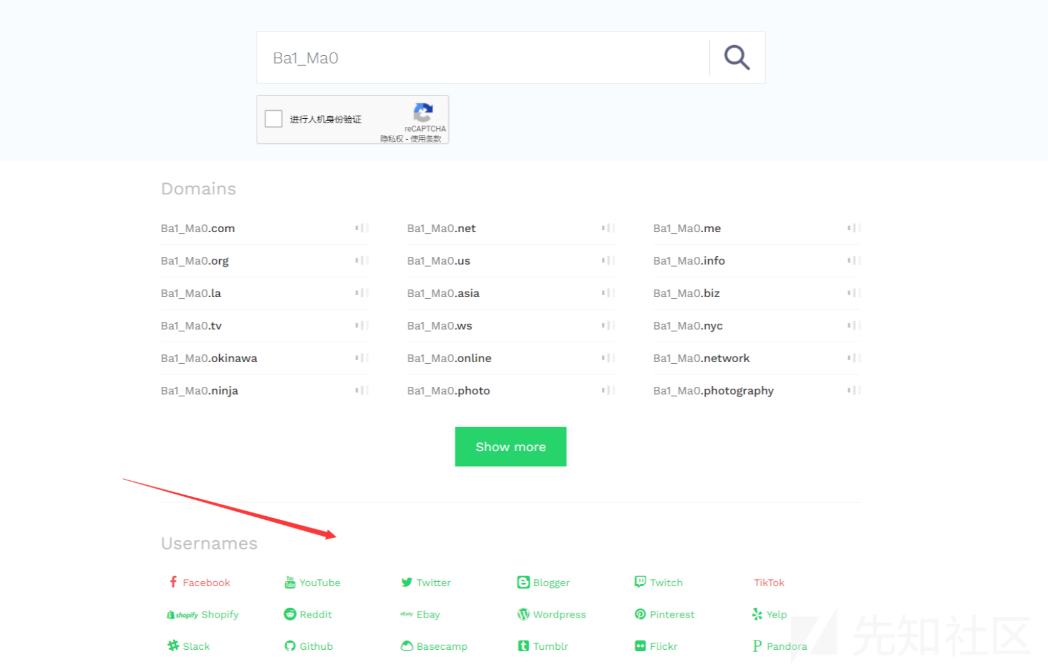Focus the Ba1_Ma0 search input field
Image resolution: width=1048 pixels, height=669 pixels.
pyautogui.click(x=483, y=58)
